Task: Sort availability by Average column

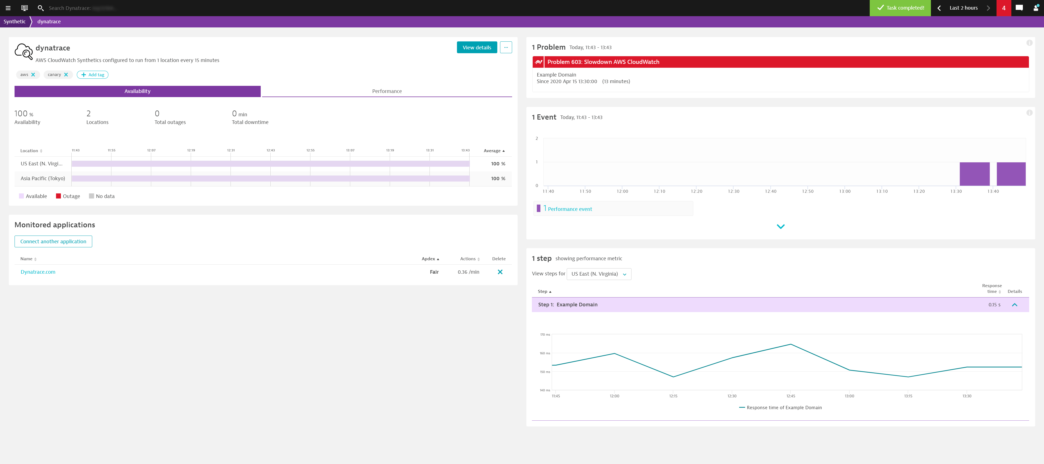Action: tap(494, 151)
